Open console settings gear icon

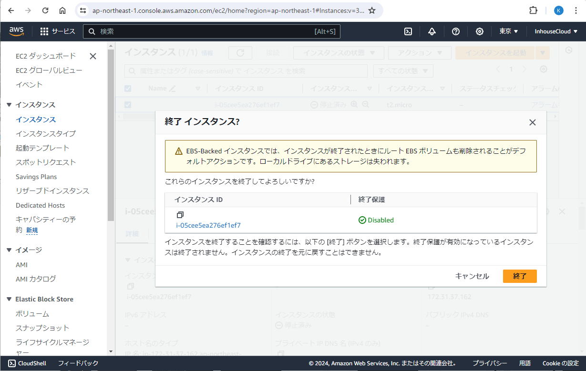tap(480, 31)
